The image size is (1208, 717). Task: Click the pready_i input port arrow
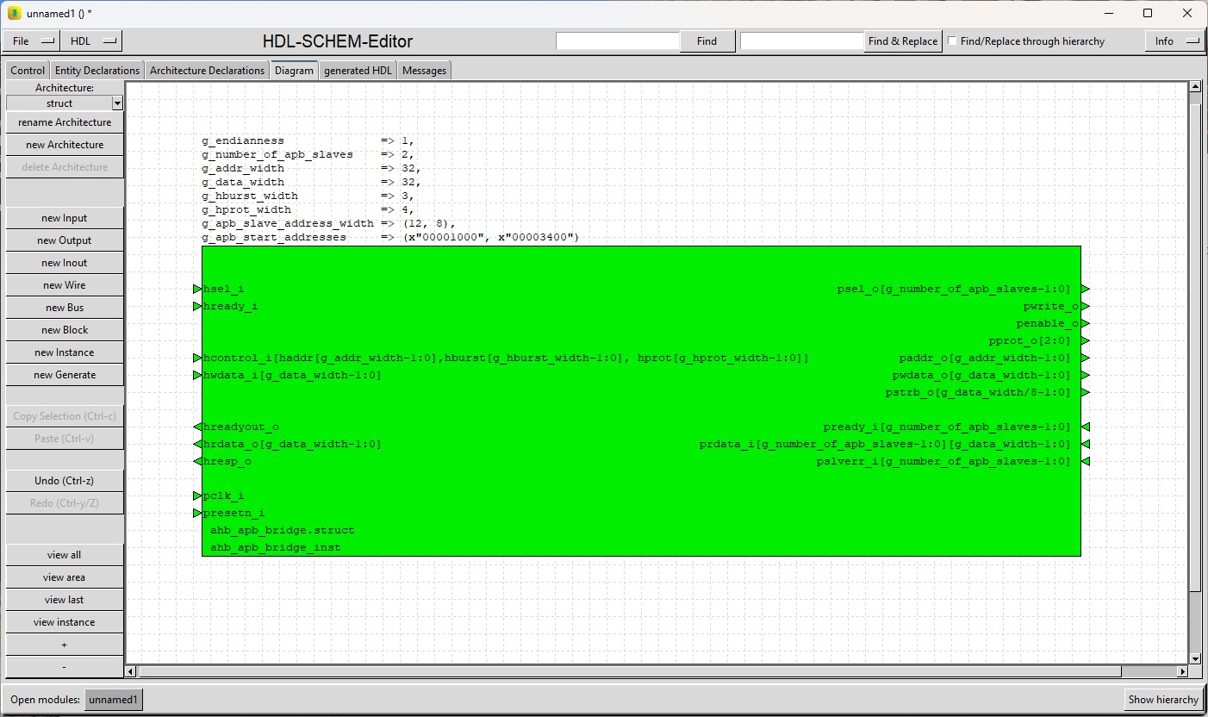pos(1086,427)
